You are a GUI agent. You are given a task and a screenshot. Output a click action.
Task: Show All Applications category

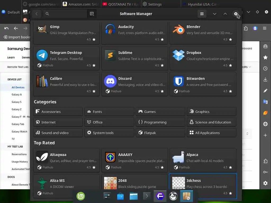coord(211,133)
